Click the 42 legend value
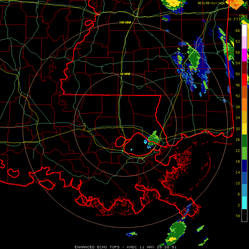The height and width of the screenshot is (249, 249). (238, 96)
